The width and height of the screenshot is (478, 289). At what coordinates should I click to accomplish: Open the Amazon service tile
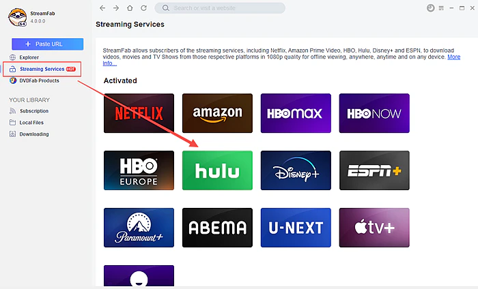click(217, 113)
